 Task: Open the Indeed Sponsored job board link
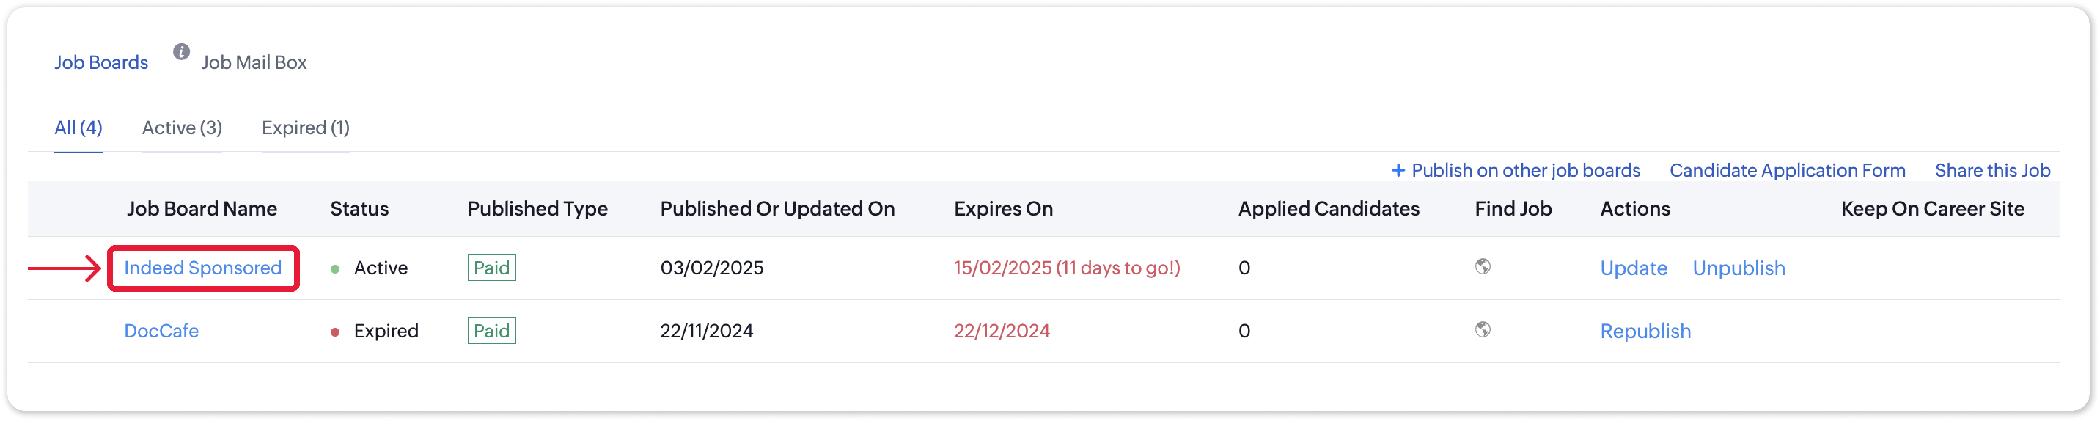coord(203,268)
